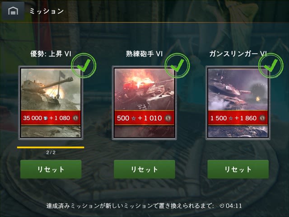Click green checkmark on 熟練砲手 VI mission
This screenshot has width=289, height=217.
(177, 66)
